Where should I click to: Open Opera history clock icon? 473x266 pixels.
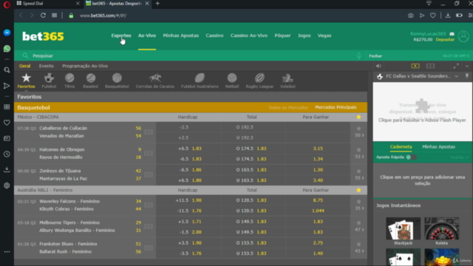pos(7,154)
